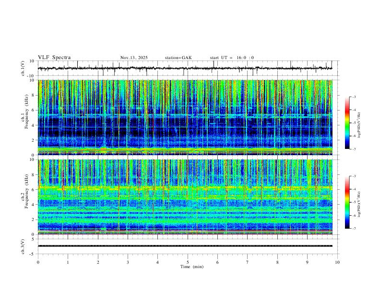Click the "2" kHz tick on ch.2 spectrogram axis
Screen dimensions: 380x294
pyautogui.click(x=34, y=220)
